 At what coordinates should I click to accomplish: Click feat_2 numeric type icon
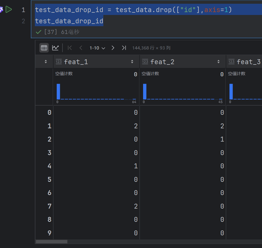tap(145, 62)
